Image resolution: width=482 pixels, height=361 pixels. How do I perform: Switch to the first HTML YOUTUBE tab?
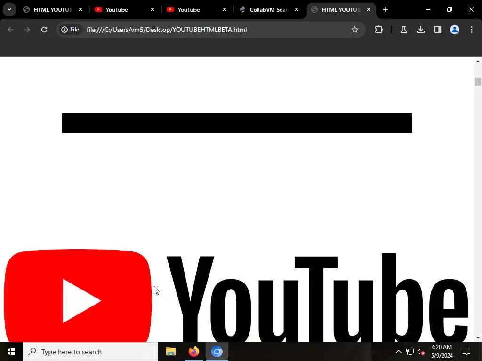(52, 9)
